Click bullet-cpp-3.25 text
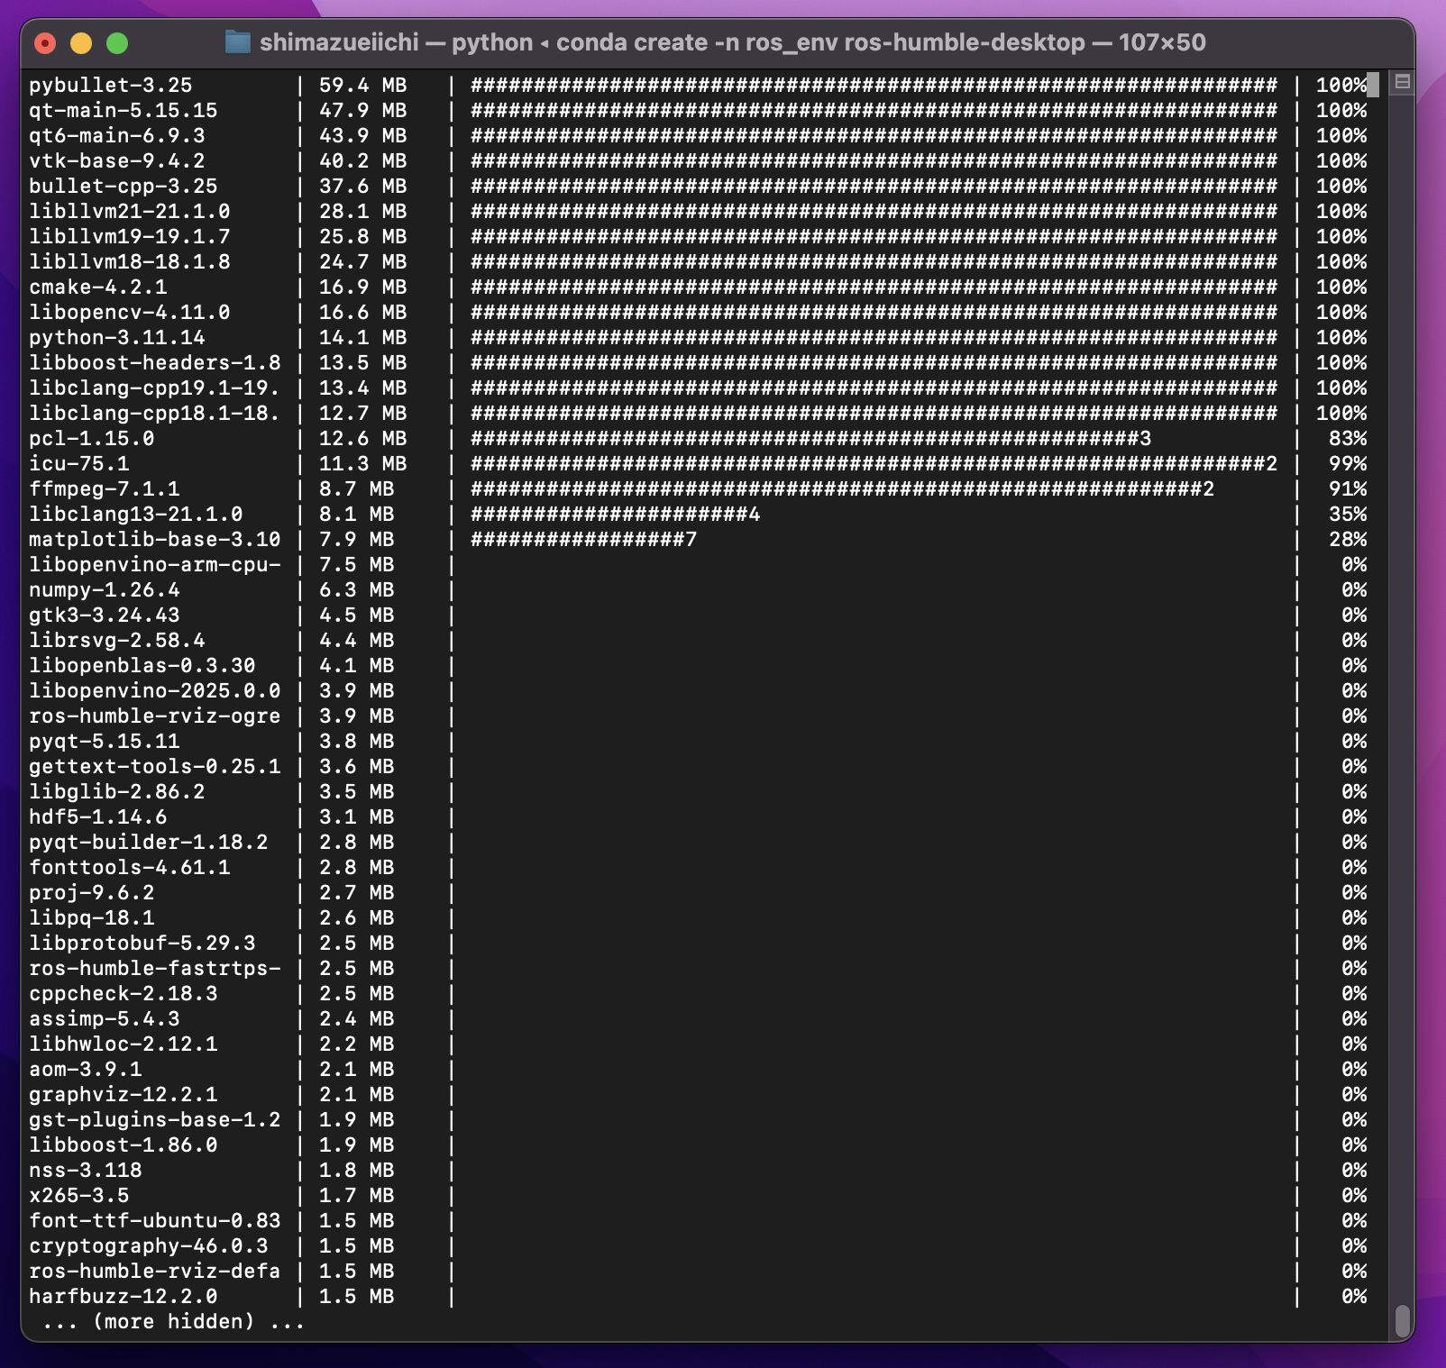This screenshot has width=1446, height=1368. pos(123,186)
